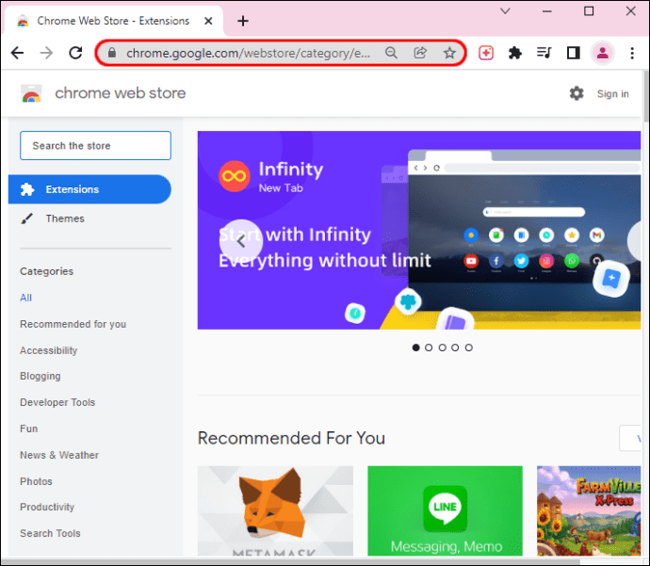This screenshot has width=650, height=566.
Task: Open web store settings gear
Action: [577, 93]
